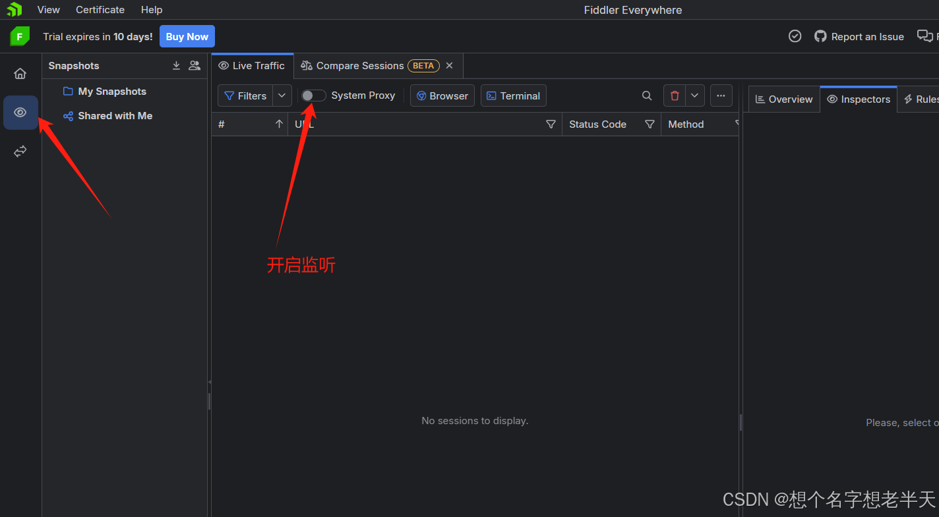
Task: Open the Certificate menu
Action: click(x=100, y=10)
